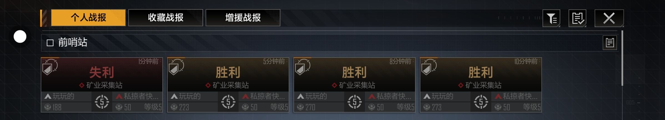Click the vertical scrollbar on the right
The width and height of the screenshot is (665, 120).
pos(622,58)
